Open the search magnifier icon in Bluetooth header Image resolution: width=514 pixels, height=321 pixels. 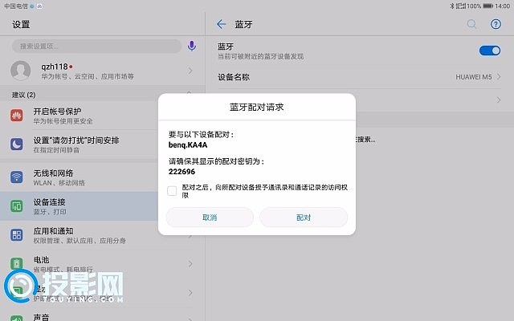click(x=471, y=24)
